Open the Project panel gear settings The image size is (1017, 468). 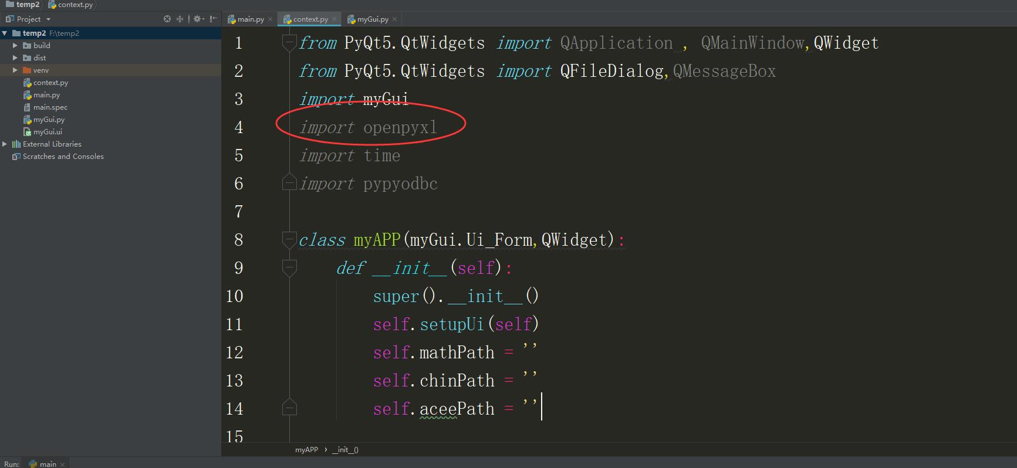point(198,19)
